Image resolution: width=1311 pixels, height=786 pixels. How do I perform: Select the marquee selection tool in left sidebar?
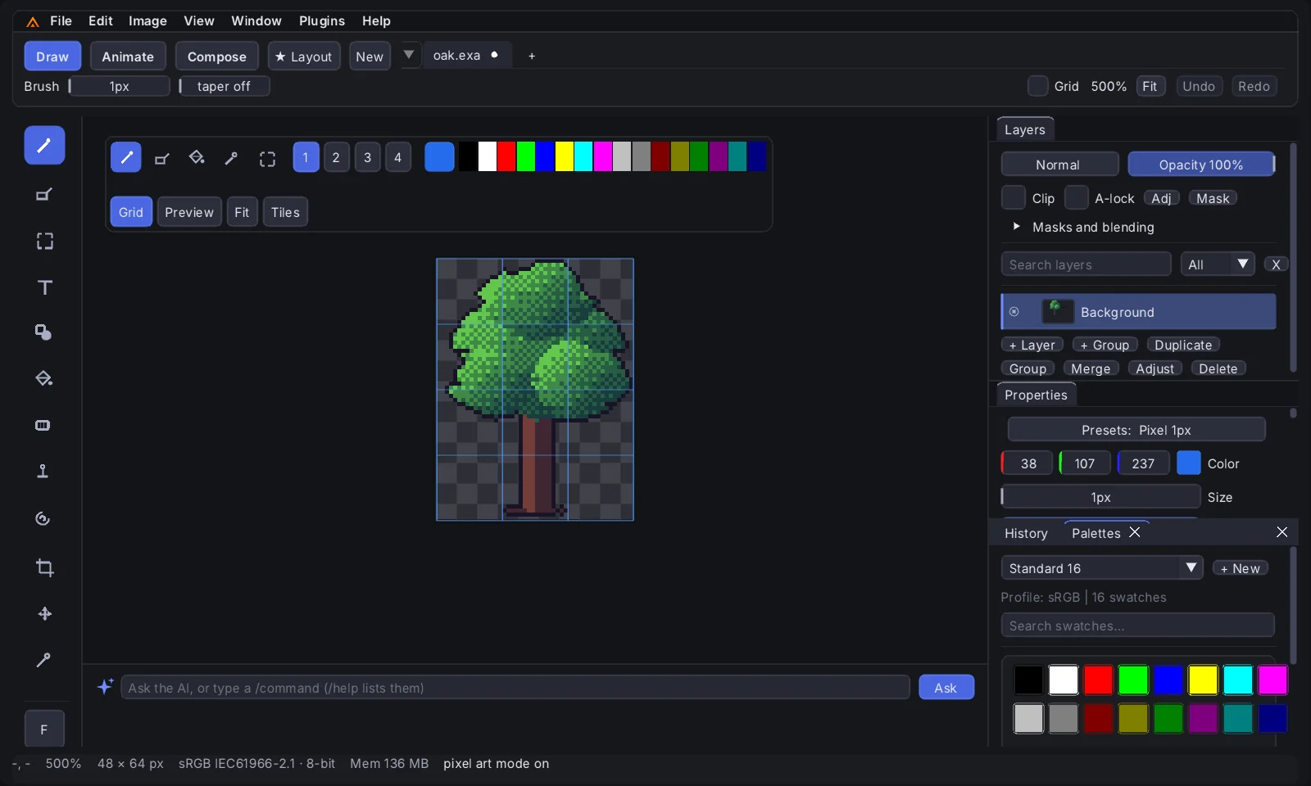coord(44,241)
